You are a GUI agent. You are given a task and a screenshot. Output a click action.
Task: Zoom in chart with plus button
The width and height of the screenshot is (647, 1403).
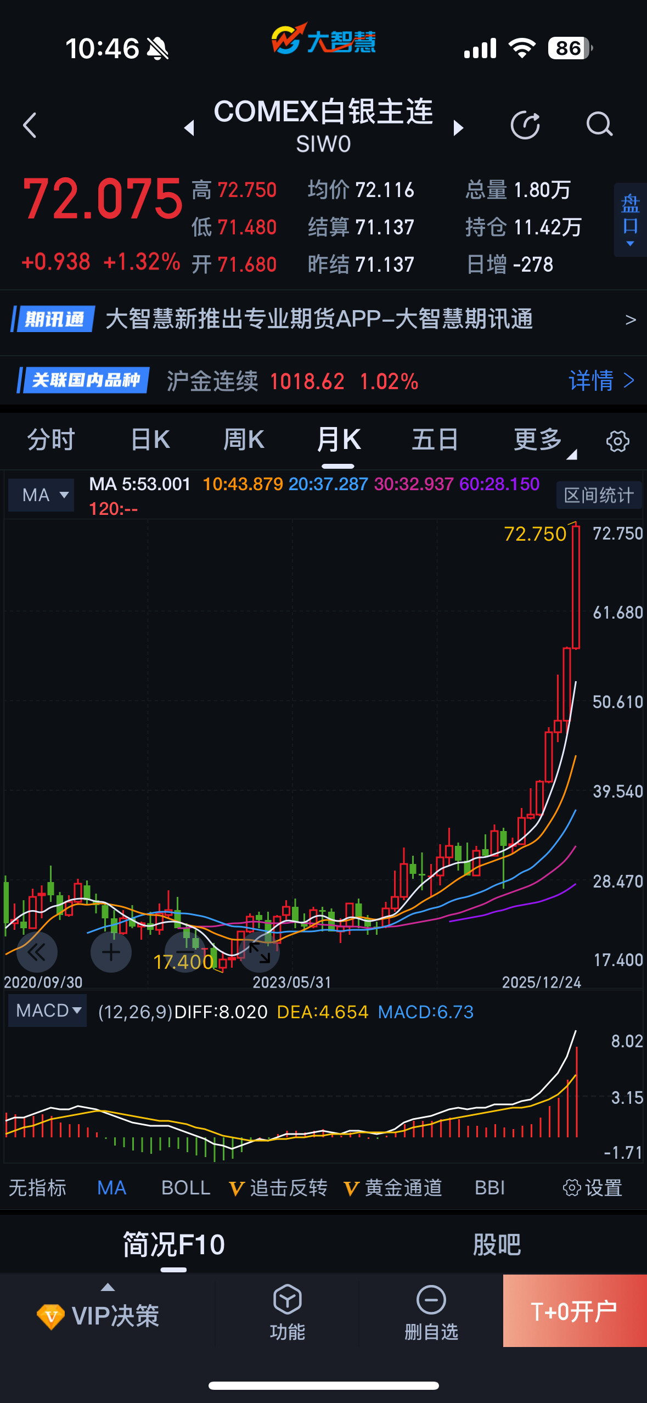click(111, 952)
